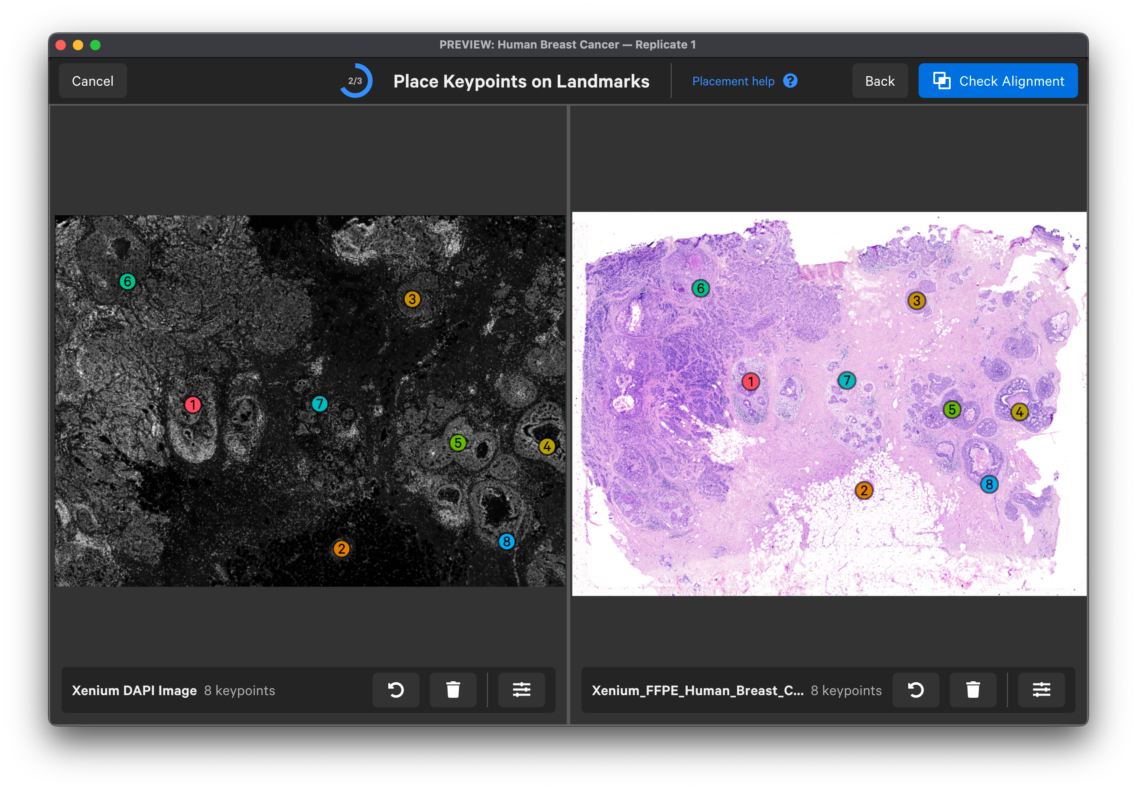1137x790 pixels.
Task: Select keypoint 7 on DAPI image
Action: point(319,404)
